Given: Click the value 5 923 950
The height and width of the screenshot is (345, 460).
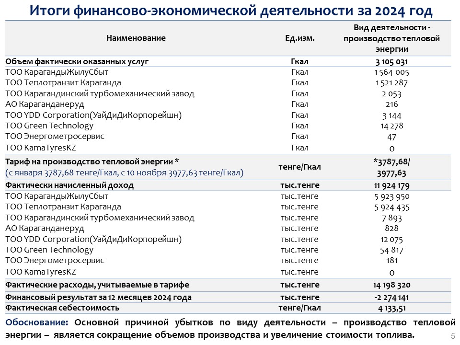Looking at the screenshot, I should pos(391,196).
